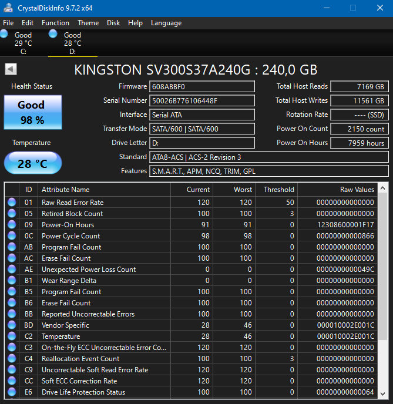Click the Good 98 % health status button
Viewport: 393px width, 404px height.
pyautogui.click(x=32, y=112)
